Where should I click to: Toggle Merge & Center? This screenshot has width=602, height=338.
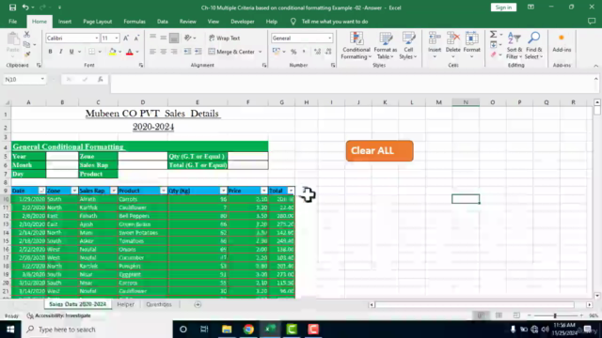[231, 52]
